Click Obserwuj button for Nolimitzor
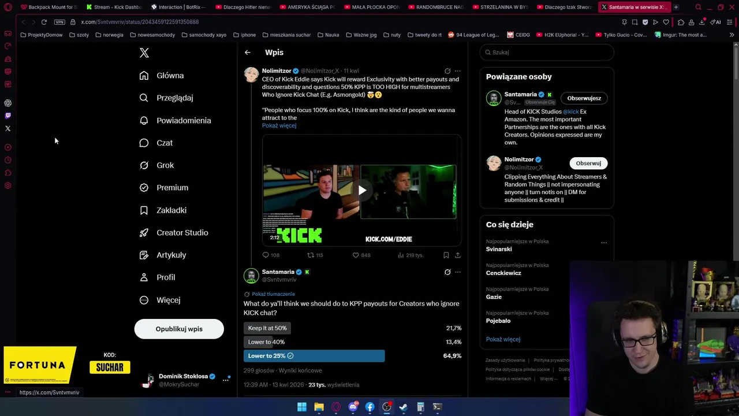The image size is (739, 416). coord(588,164)
